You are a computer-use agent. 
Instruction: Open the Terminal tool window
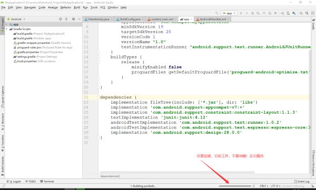pyautogui.click(x=47, y=182)
